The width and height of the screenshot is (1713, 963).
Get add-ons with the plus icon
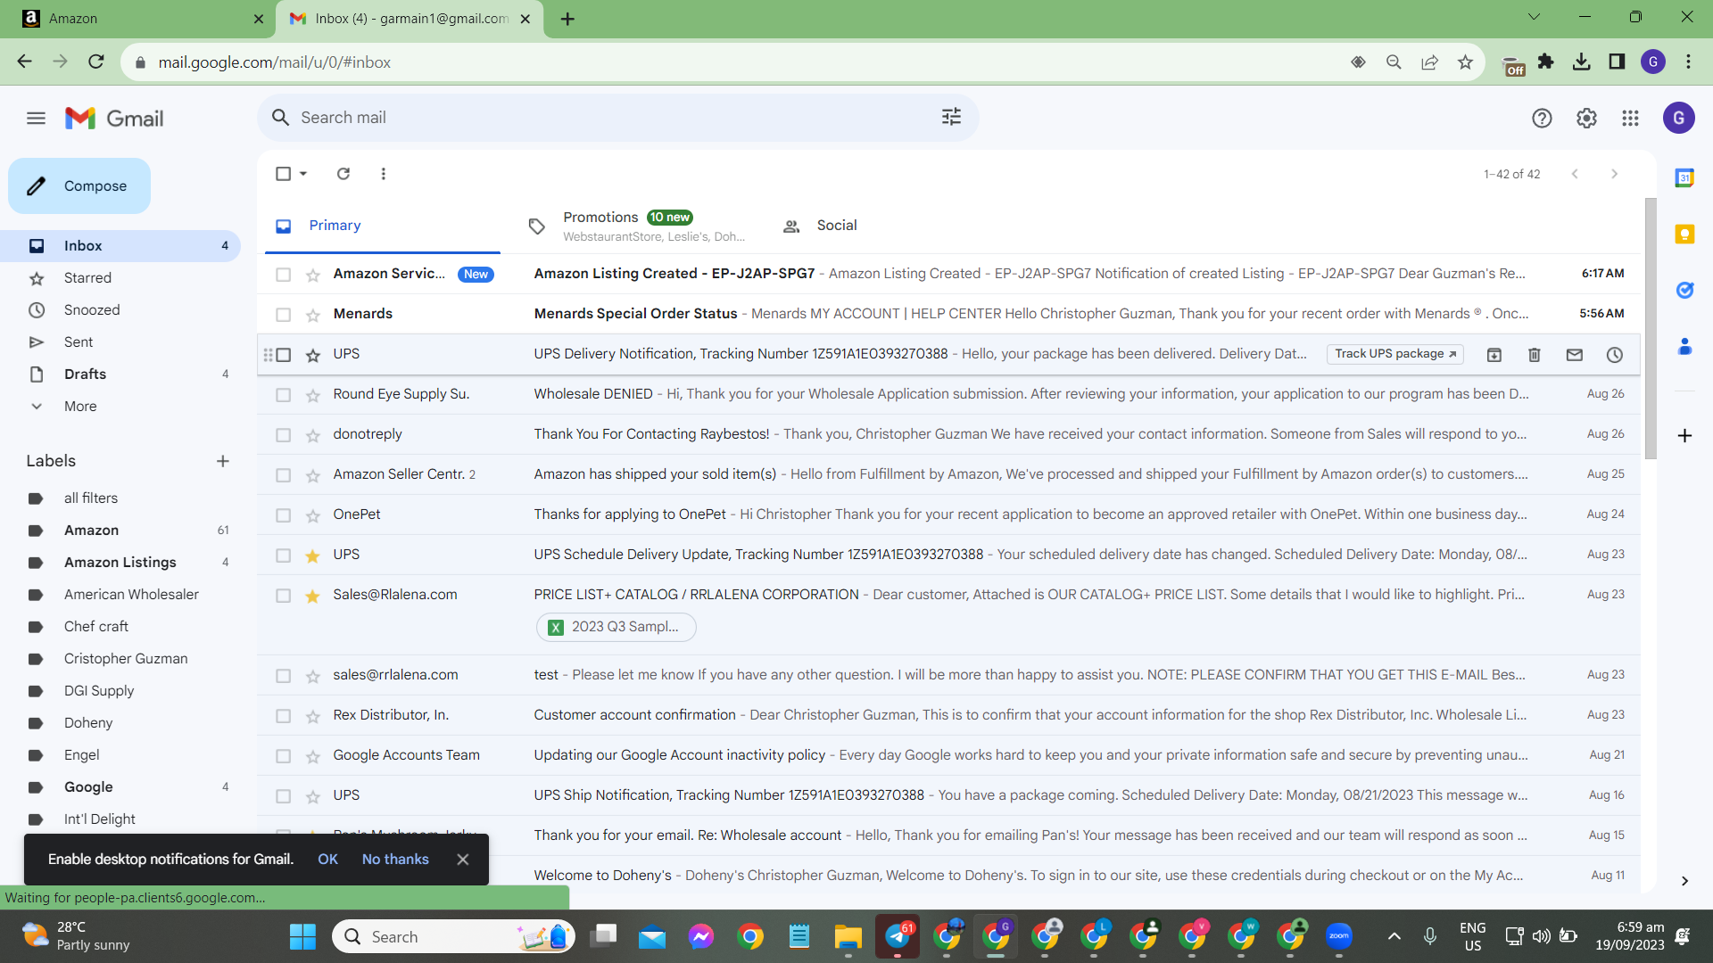tap(1684, 435)
